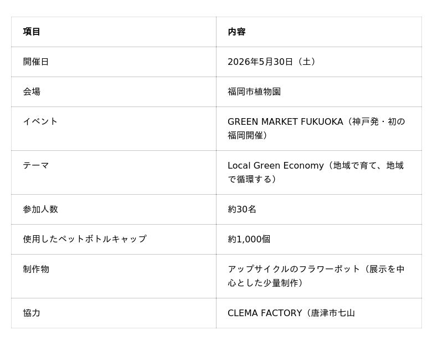Screen dimensions: 443x345
Task: Click the 福岡開催） continuation line
Action: coord(248,135)
